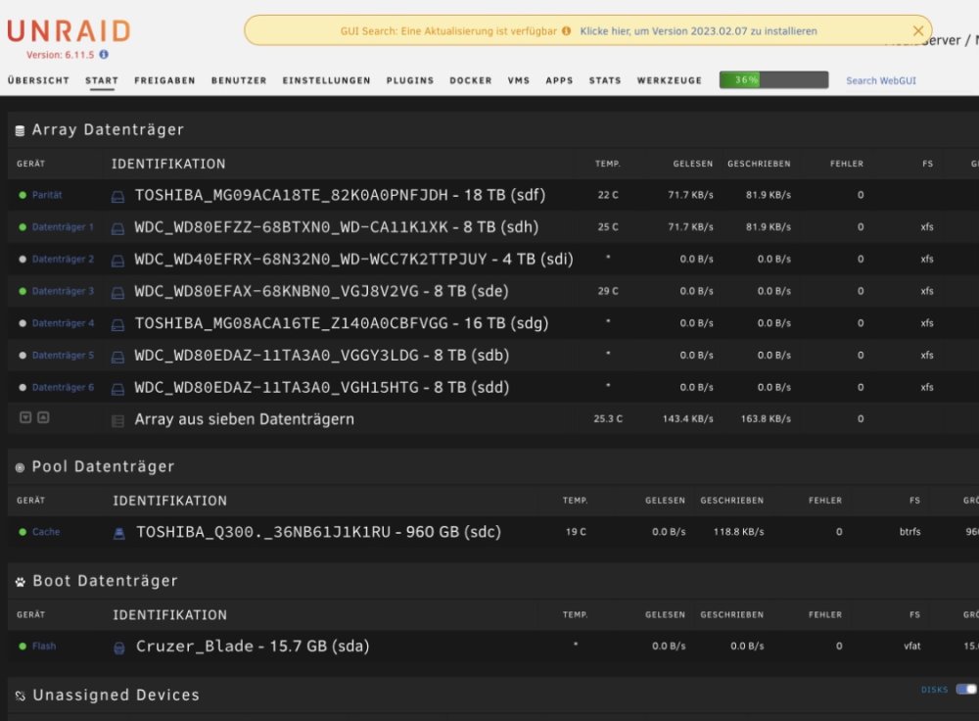Click the vfat filesystem value

point(912,646)
